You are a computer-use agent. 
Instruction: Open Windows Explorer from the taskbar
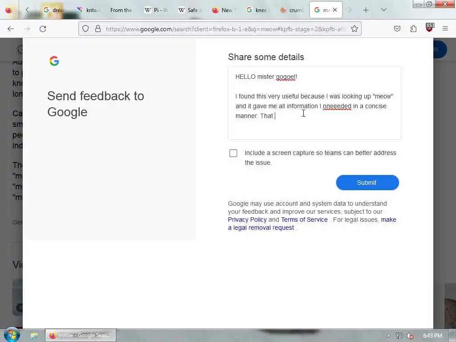[34, 336]
